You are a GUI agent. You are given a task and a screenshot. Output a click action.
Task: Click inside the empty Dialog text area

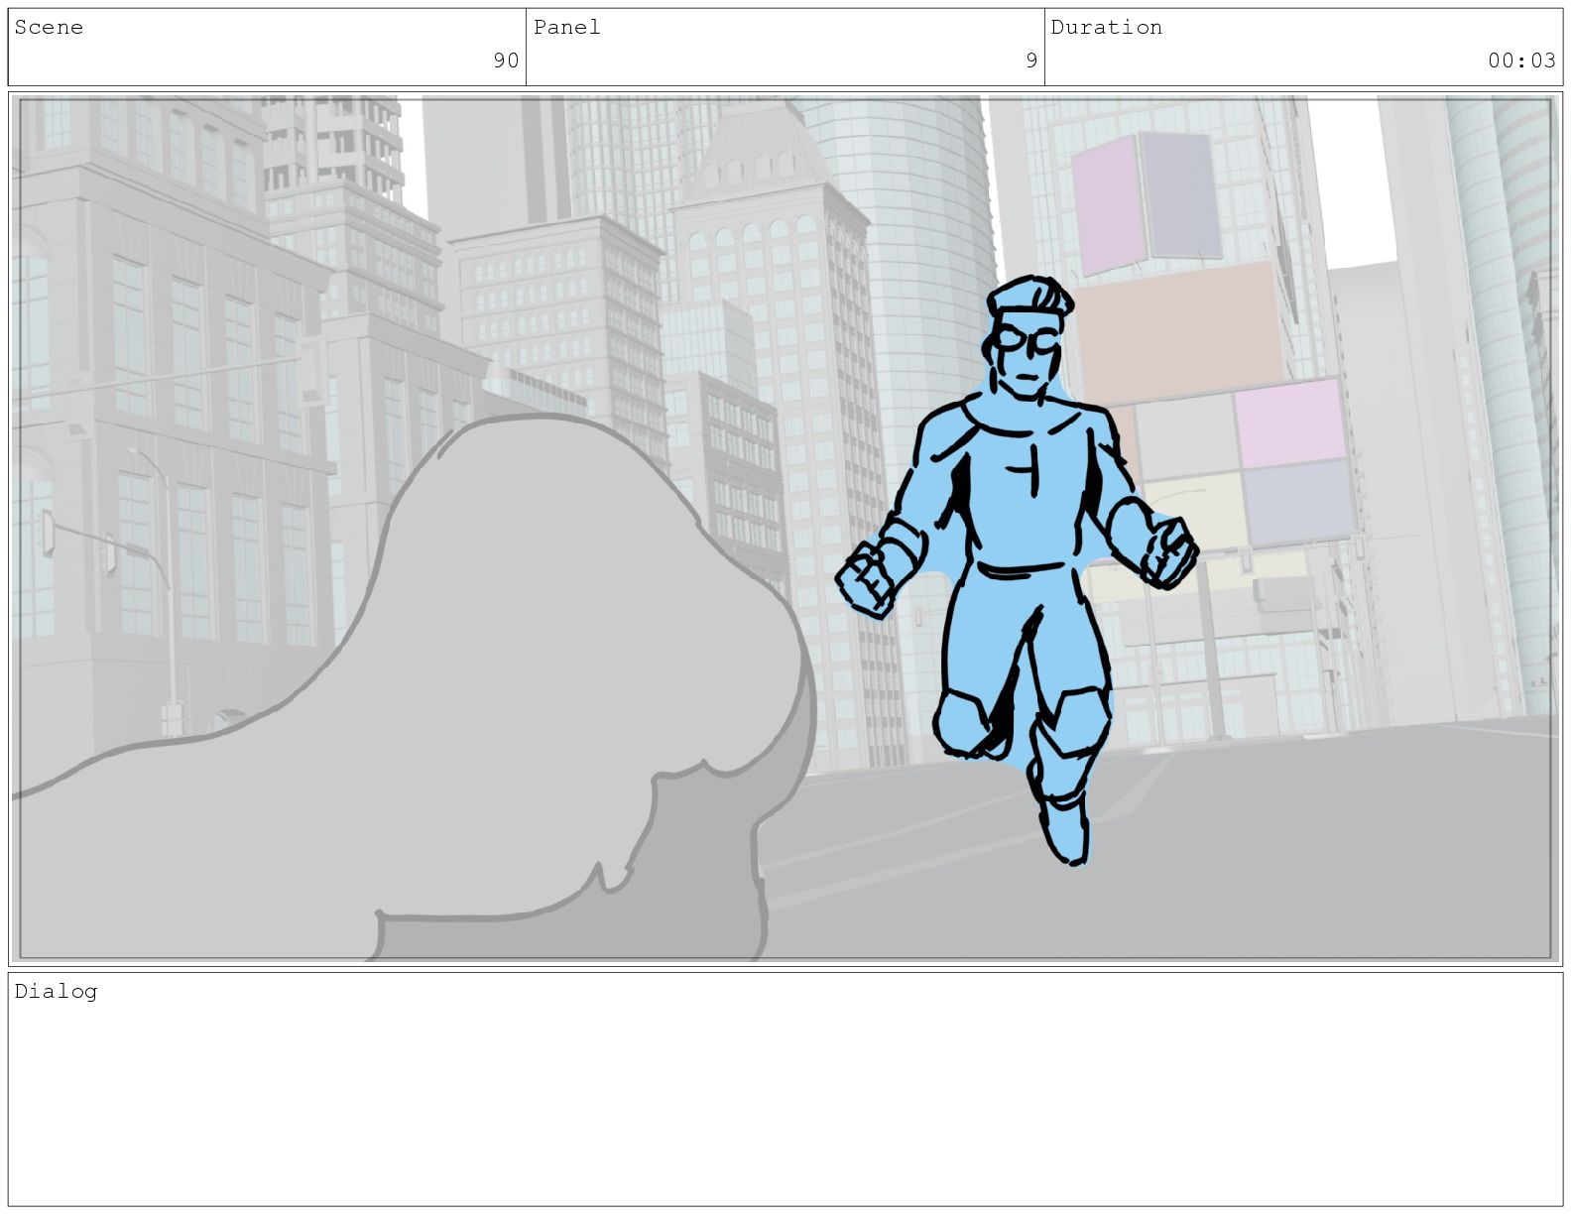pos(785,1101)
